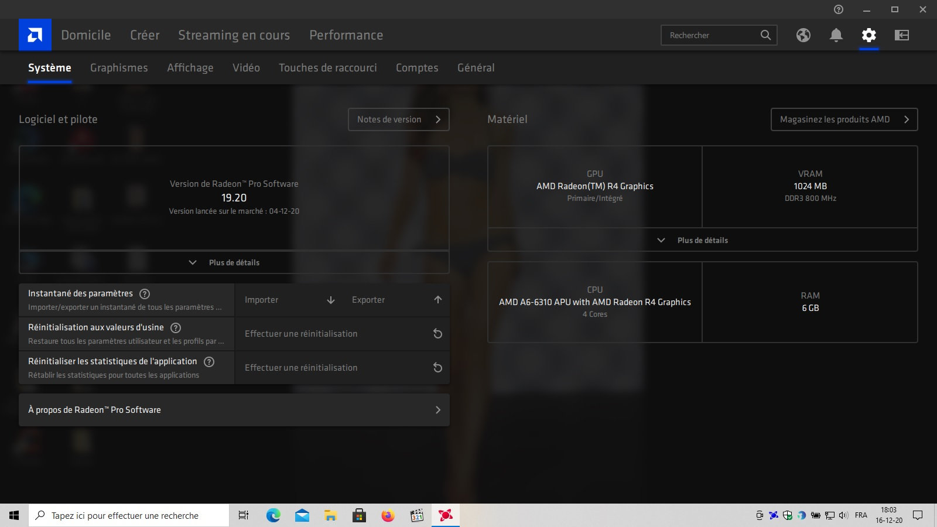Click the AMD Radeon(TM) R4 Graphics text
The width and height of the screenshot is (937, 527).
coord(595,186)
